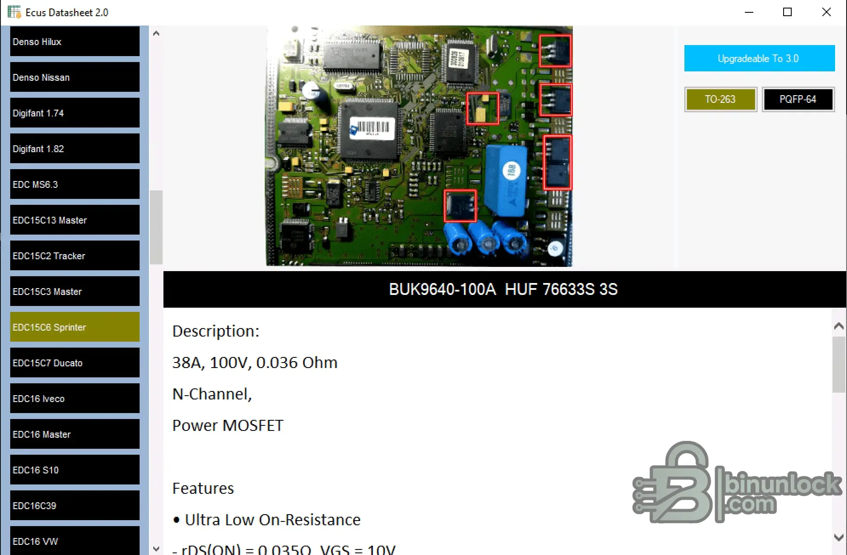The height and width of the screenshot is (555, 847).
Task: Select EDC15C13 Master entry
Action: point(75,220)
